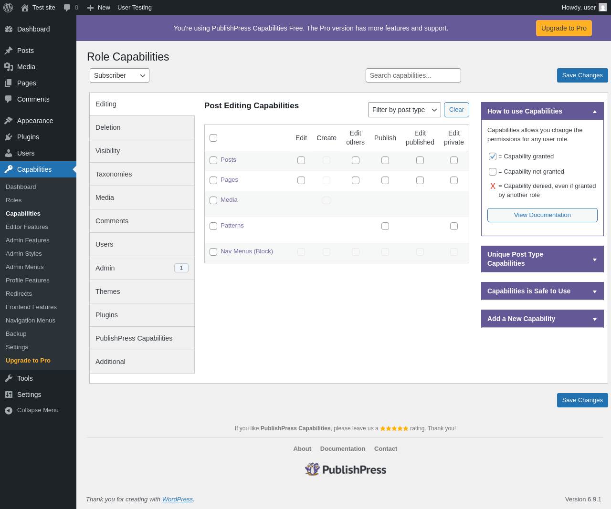Click the Collapse Menu arrow icon
This screenshot has width=611, height=509.
pyautogui.click(x=9, y=410)
